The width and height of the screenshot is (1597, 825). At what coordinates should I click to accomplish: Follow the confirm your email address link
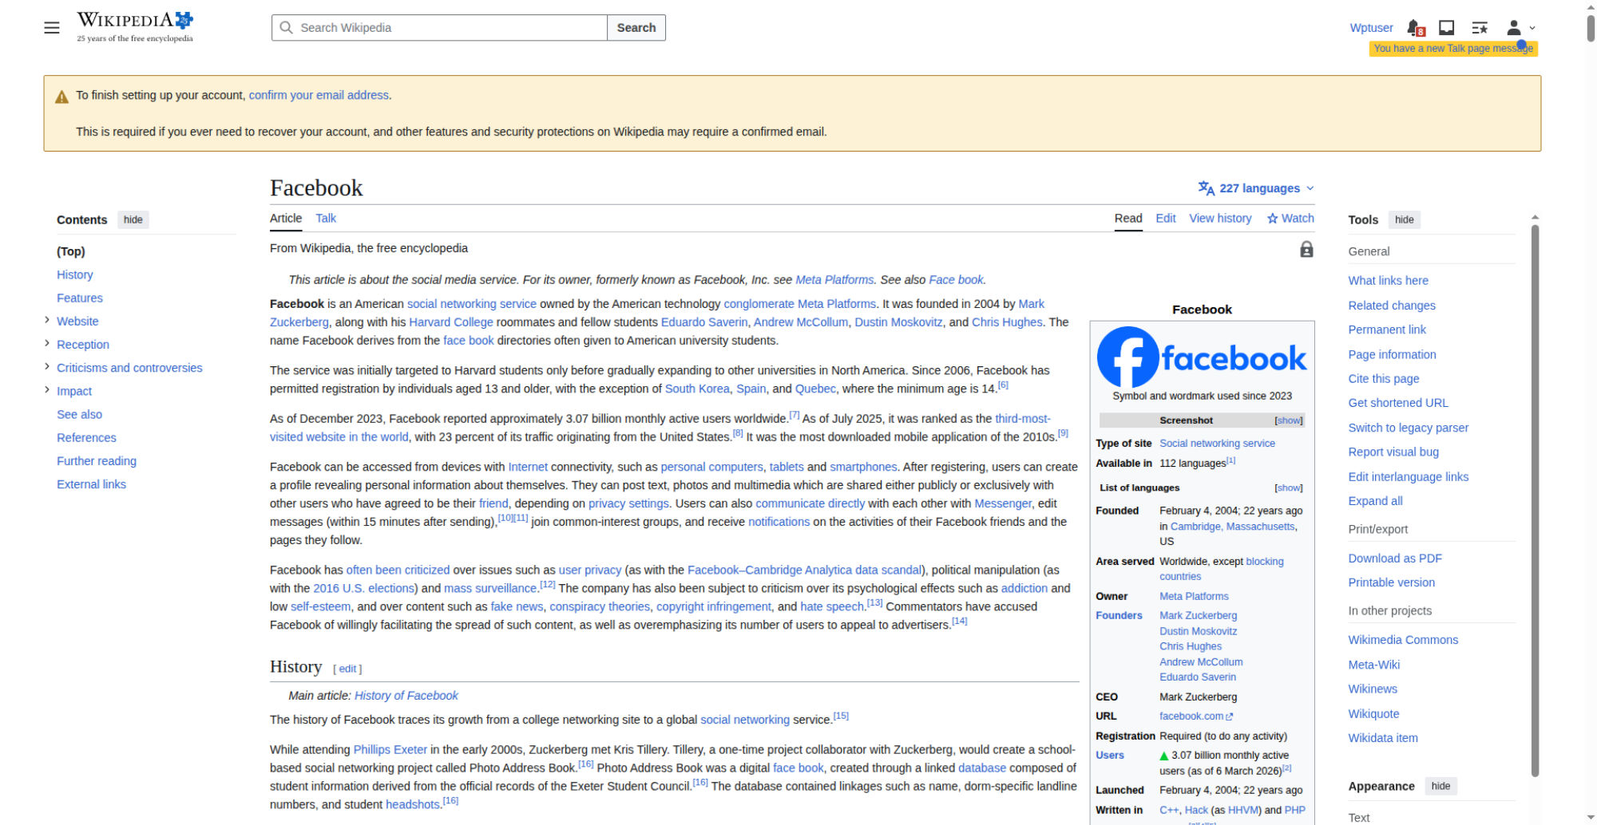pyautogui.click(x=319, y=95)
